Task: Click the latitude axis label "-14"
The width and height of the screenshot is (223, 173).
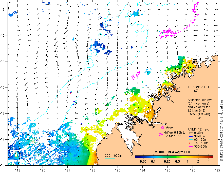Action: pos(3,62)
